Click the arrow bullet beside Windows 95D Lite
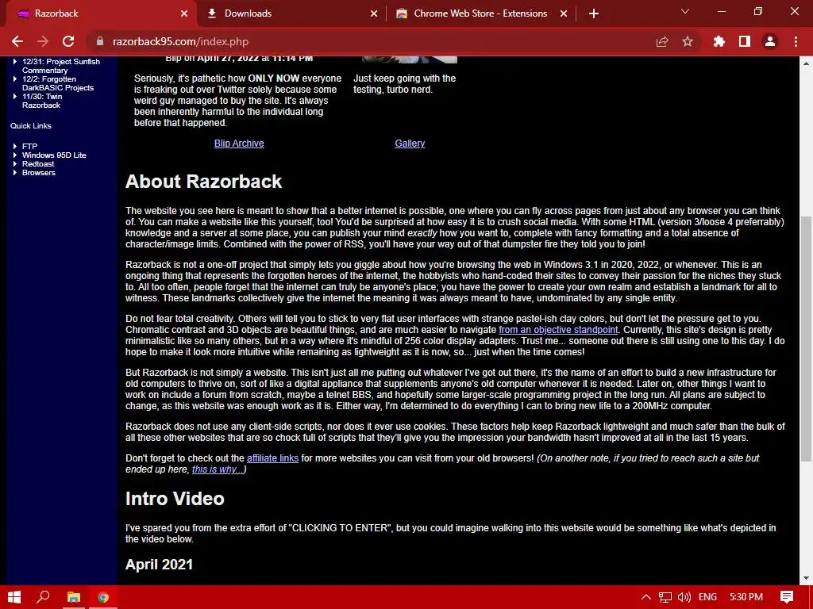Viewport: 813px width, 609px height. point(15,155)
